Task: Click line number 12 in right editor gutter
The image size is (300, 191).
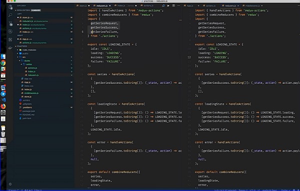Action: pos(189,57)
